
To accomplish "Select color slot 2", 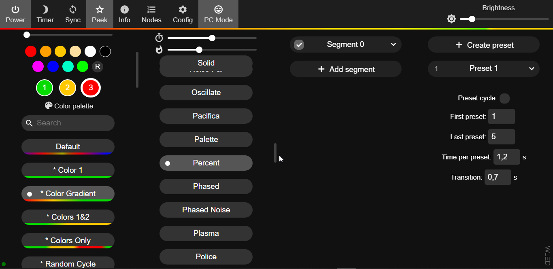I will pyautogui.click(x=68, y=88).
